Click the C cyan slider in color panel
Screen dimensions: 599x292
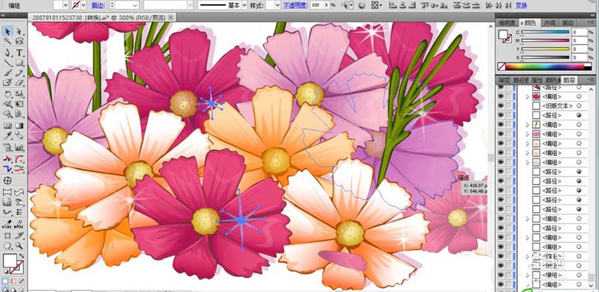(x=546, y=33)
